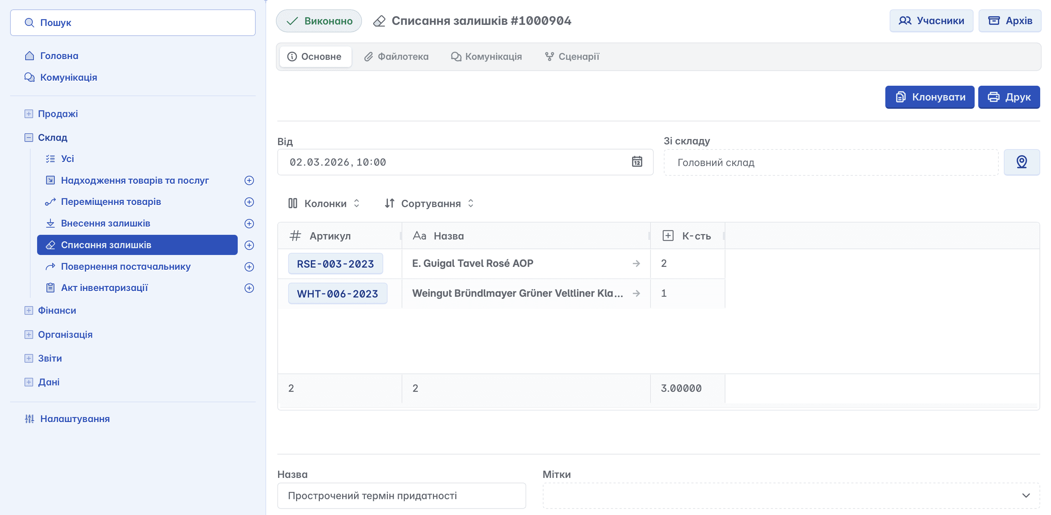The height and width of the screenshot is (515, 1051).
Task: Click plus icon next to Повернення постачальнику
Action: tap(249, 267)
